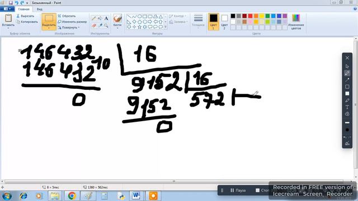
Task: Click the undo arrow in drawing panel
Action: [x=345, y=137]
